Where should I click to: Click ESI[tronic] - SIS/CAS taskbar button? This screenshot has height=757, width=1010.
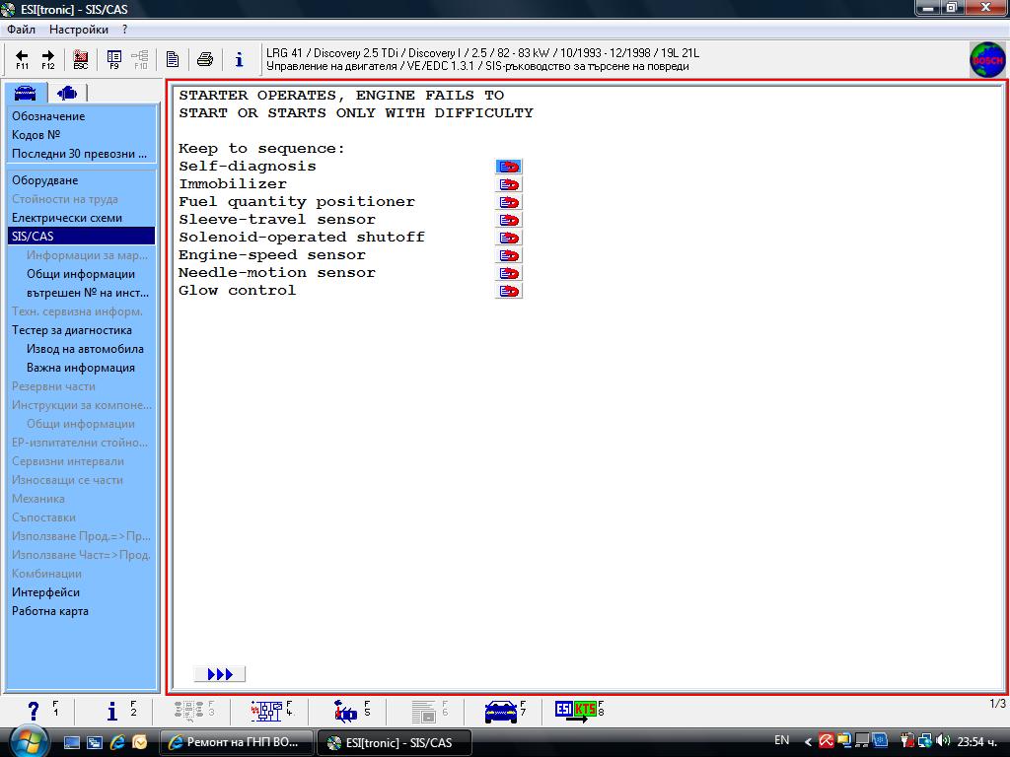[x=395, y=742]
